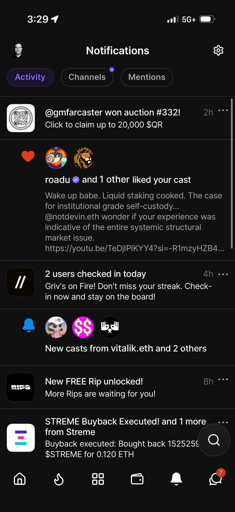Select the Activity filter pill

30,77
